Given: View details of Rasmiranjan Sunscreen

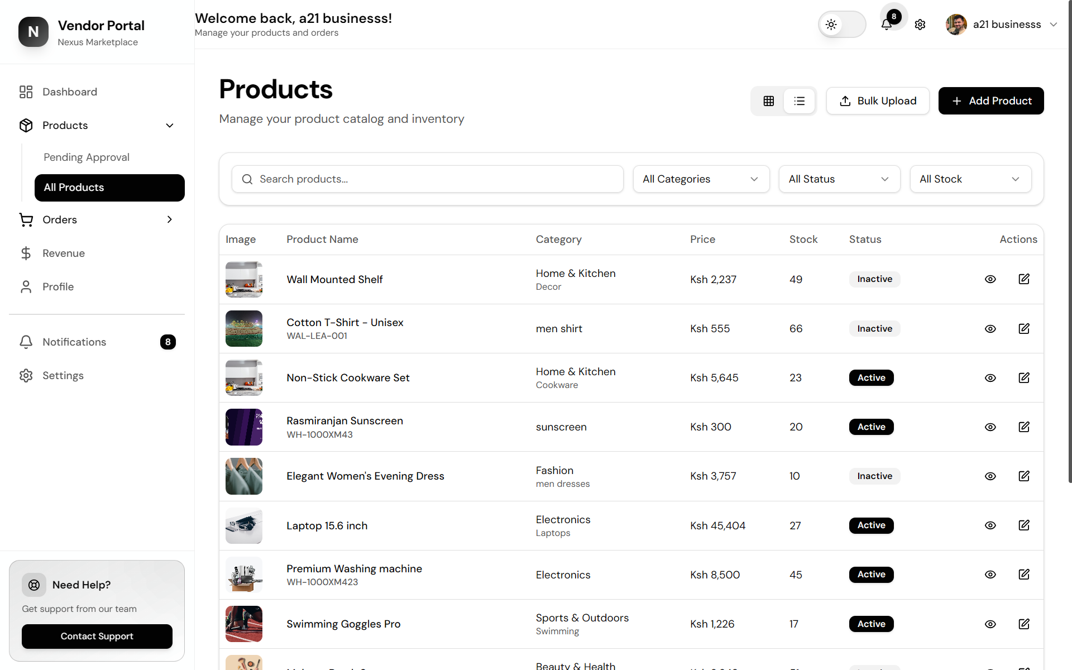Looking at the screenshot, I should click(x=990, y=427).
